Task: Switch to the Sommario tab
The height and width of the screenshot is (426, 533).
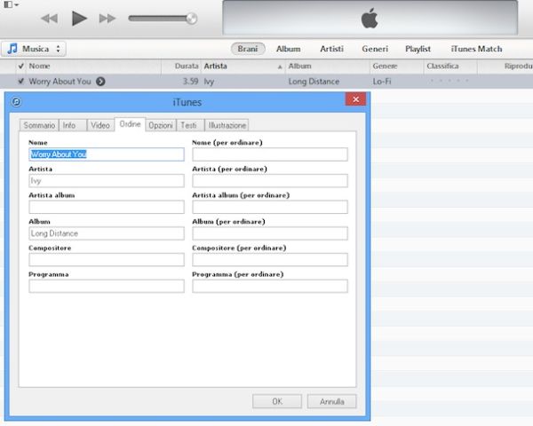Action: click(x=39, y=125)
